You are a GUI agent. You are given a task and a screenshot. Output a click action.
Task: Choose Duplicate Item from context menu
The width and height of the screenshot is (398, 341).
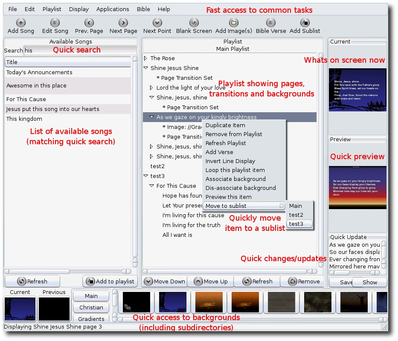coord(244,125)
